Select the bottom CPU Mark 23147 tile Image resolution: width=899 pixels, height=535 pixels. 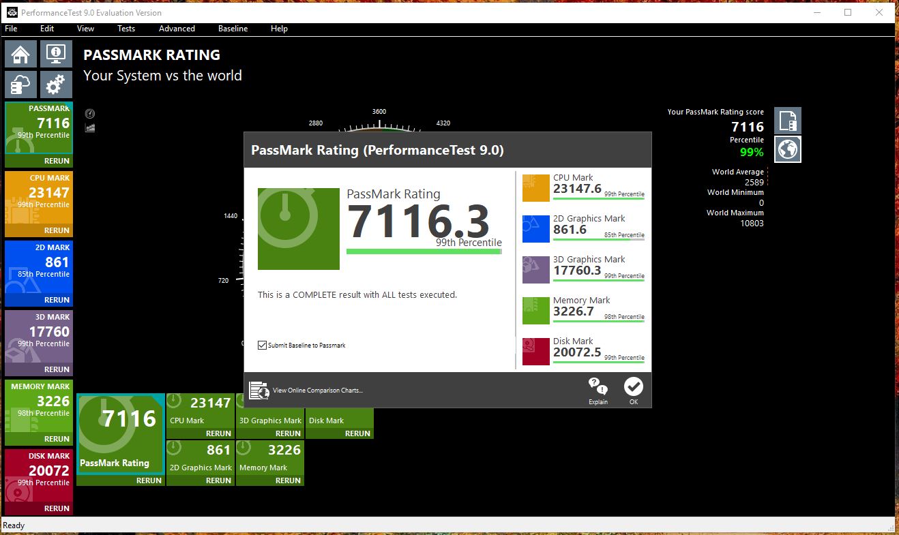coord(201,410)
